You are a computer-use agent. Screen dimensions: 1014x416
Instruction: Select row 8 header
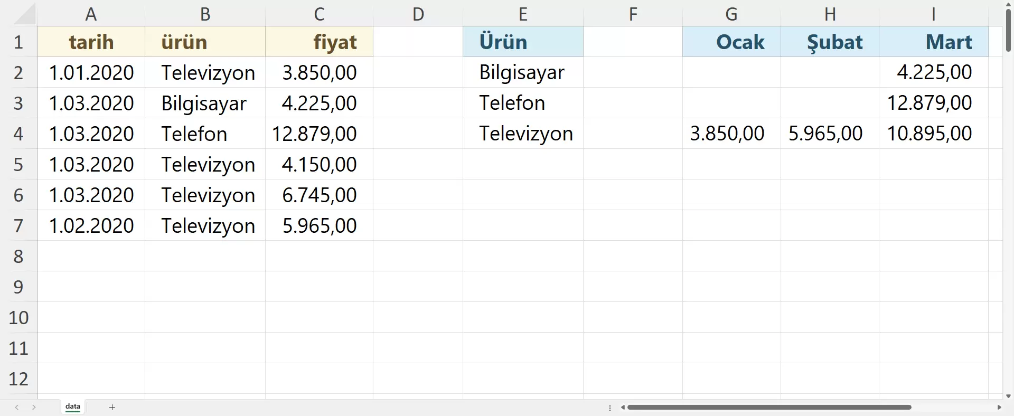pos(18,256)
